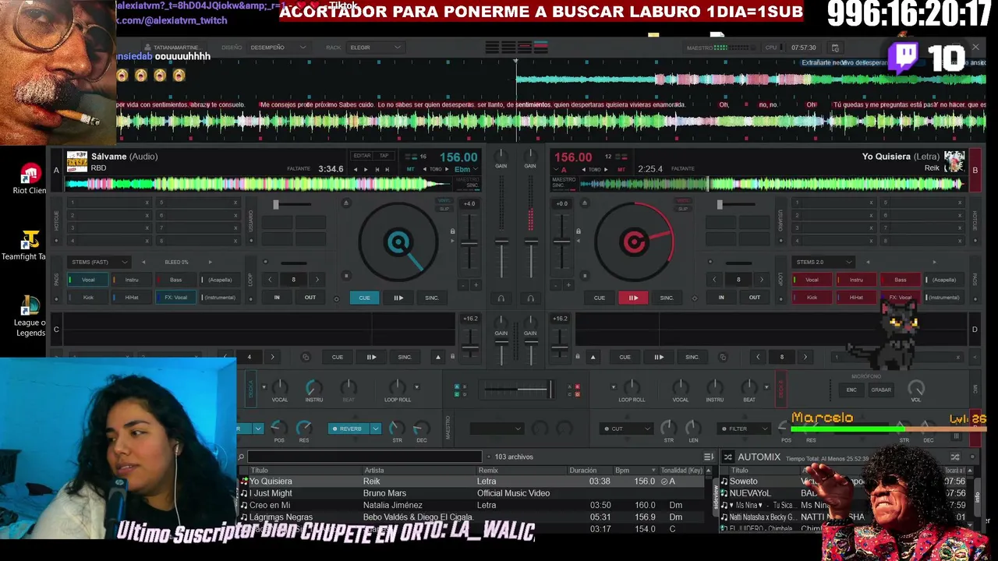Toggle the Vocal stem pad on deck A

pyautogui.click(x=88, y=280)
